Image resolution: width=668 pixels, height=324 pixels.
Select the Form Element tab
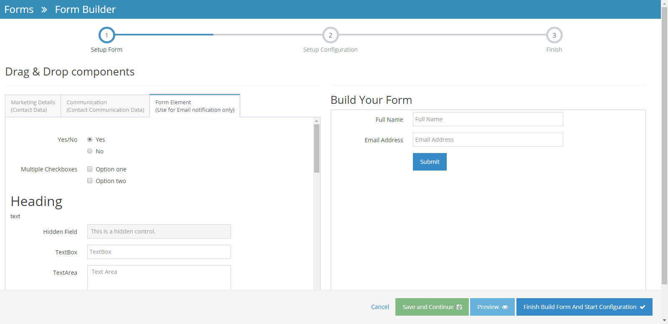pyautogui.click(x=195, y=106)
